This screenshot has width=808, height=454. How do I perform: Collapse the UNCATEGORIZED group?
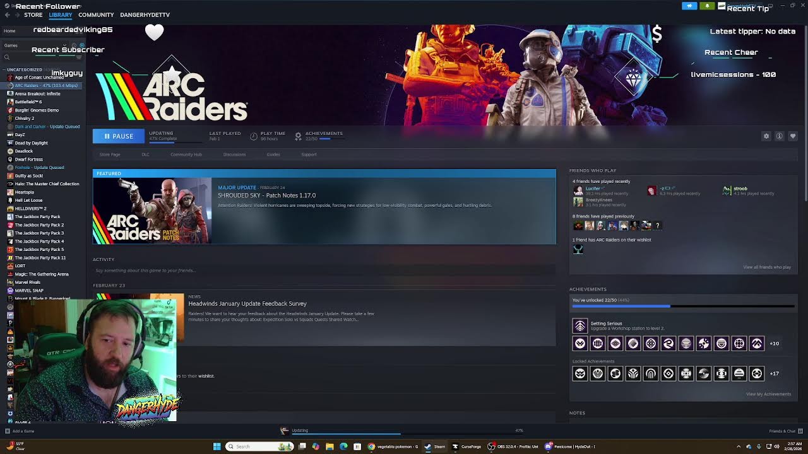coord(24,69)
